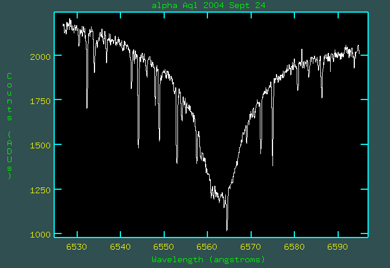Click the x-axis value 6570
The image size is (390, 268).
click(x=251, y=247)
